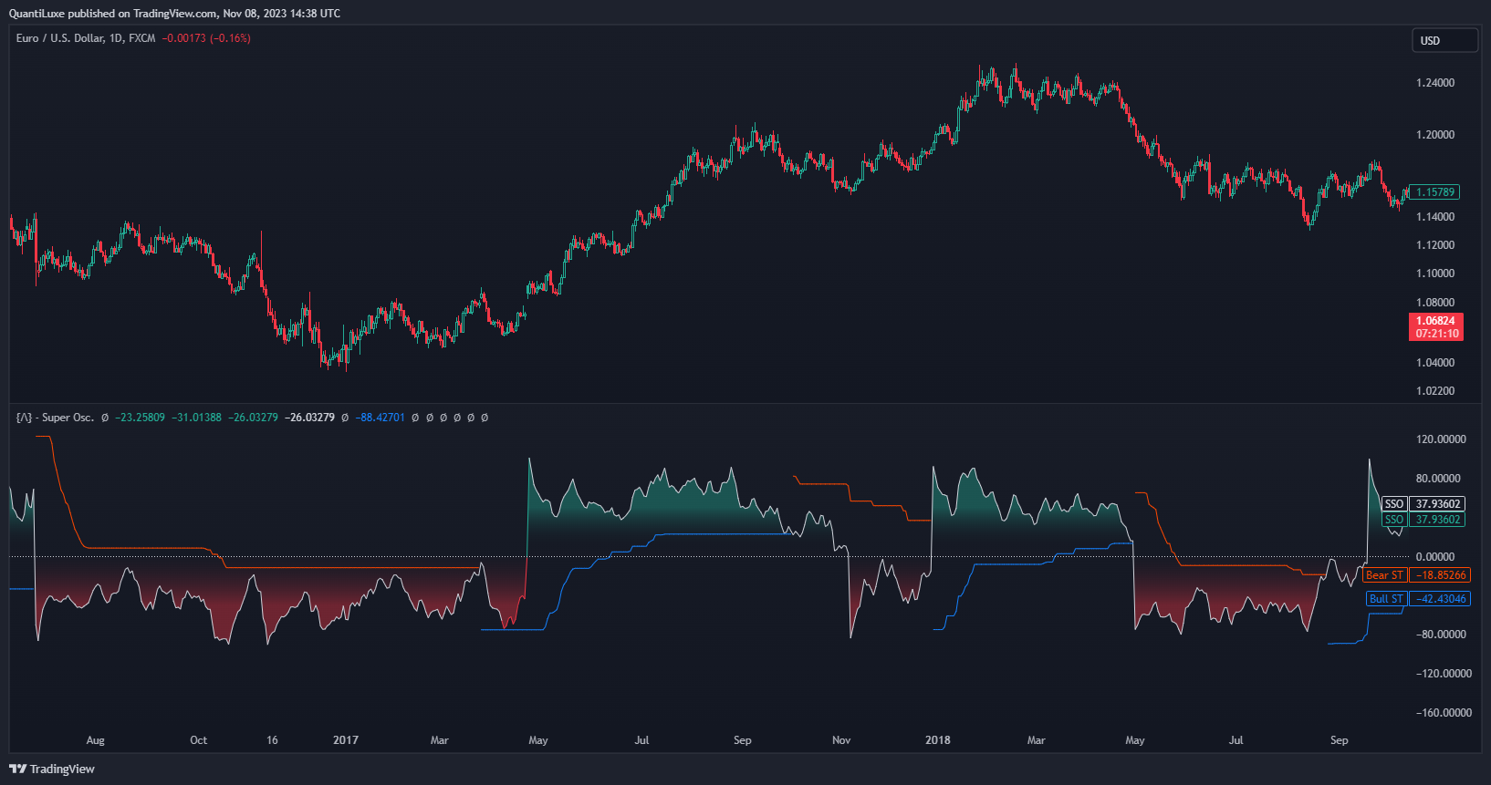Click the 1.12000 price axis tick
Screen dimensions: 1491x785
[x=1435, y=245]
